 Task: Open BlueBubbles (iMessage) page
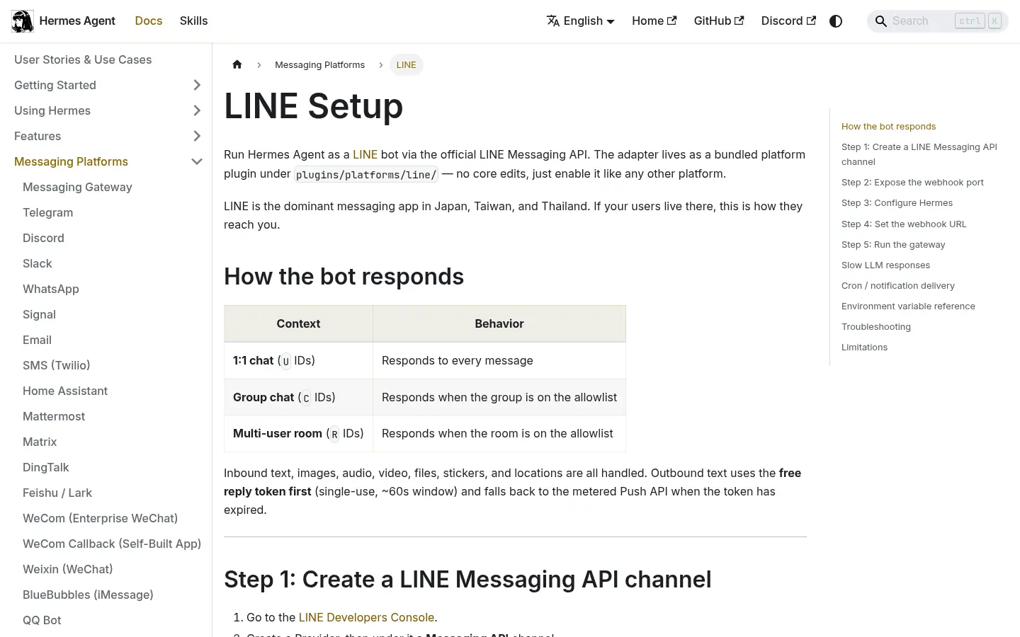pyautogui.click(x=88, y=595)
